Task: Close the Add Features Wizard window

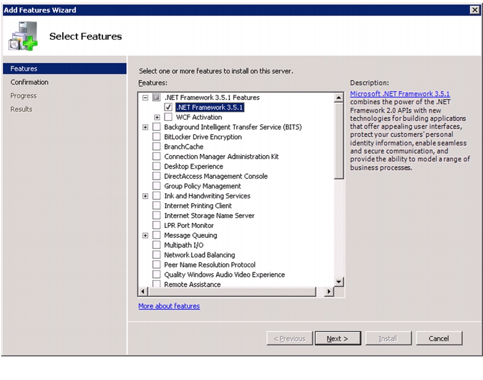Action: tap(475, 10)
